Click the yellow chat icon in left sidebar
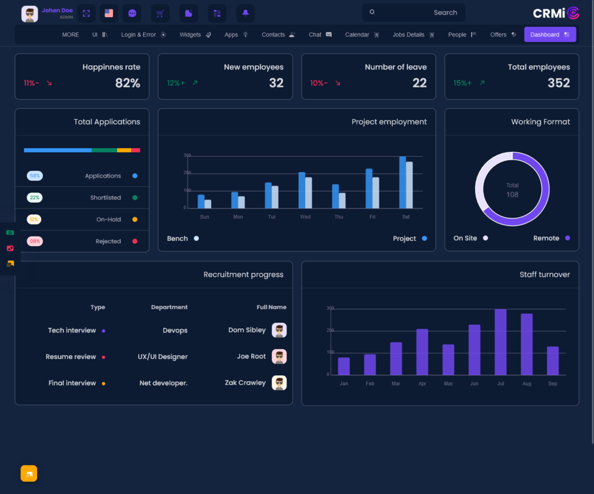This screenshot has width=594, height=494. (x=9, y=264)
